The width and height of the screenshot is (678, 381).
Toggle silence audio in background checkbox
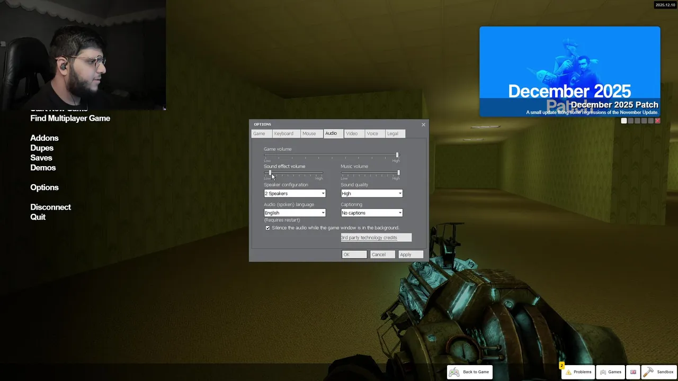click(x=267, y=228)
